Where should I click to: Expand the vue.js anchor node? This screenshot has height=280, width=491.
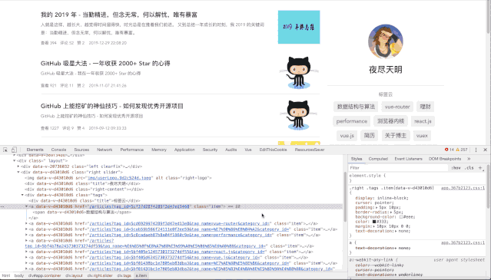(26, 258)
